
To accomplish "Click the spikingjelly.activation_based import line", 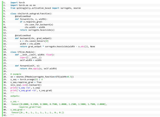I will pos(46,8).
